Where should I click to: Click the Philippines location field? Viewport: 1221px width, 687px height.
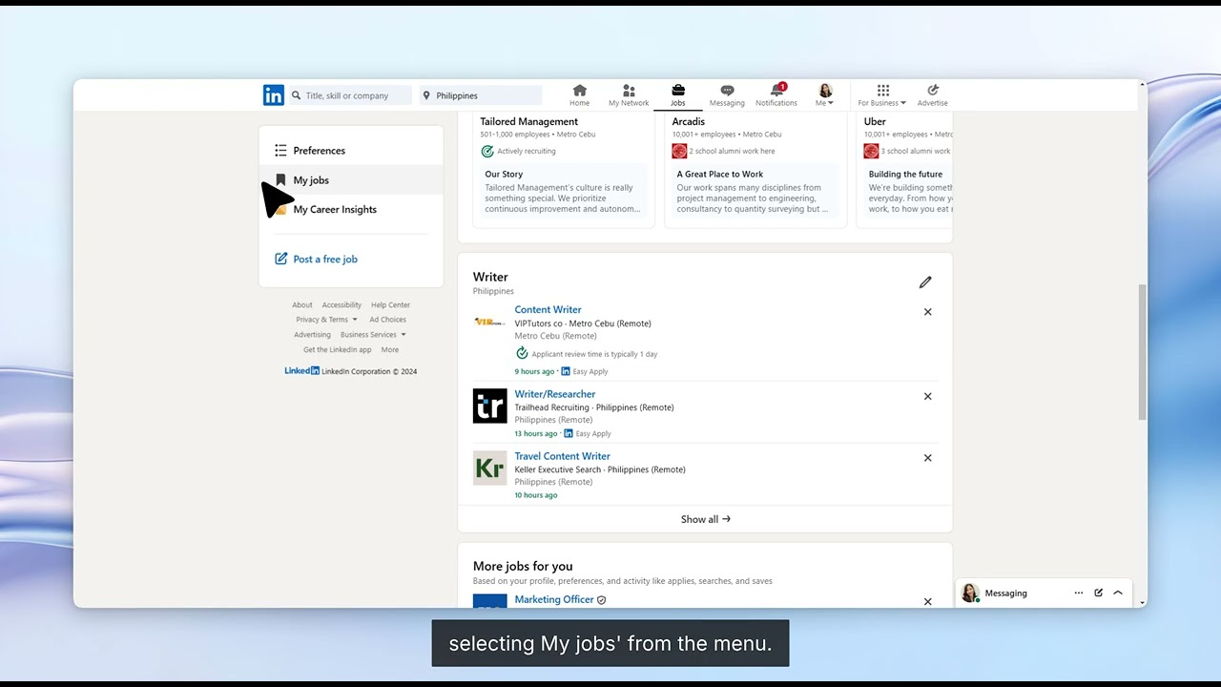(481, 95)
